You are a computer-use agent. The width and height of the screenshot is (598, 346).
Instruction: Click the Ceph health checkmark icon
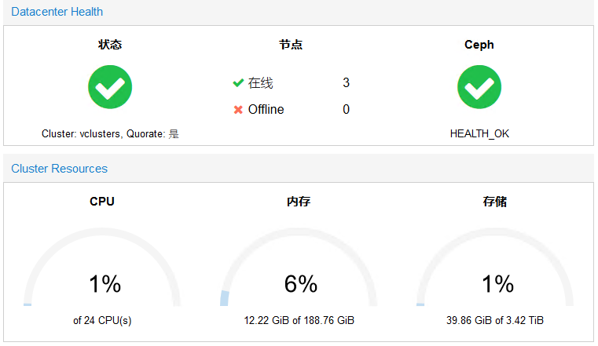(479, 87)
